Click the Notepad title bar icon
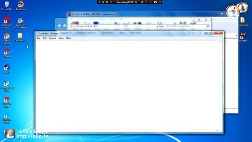This screenshot has height=142, width=252. 38,34
